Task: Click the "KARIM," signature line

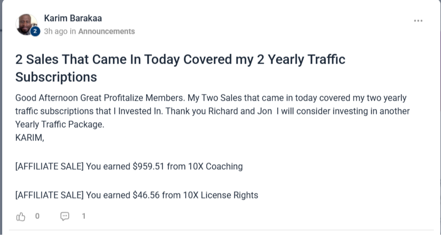Action: pos(29,137)
